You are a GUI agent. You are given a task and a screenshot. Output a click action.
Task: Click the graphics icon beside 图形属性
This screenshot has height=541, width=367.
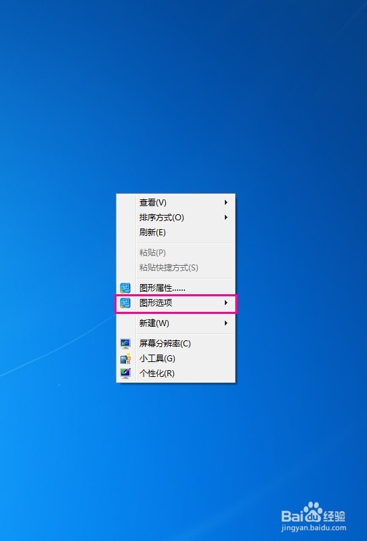[x=125, y=287]
